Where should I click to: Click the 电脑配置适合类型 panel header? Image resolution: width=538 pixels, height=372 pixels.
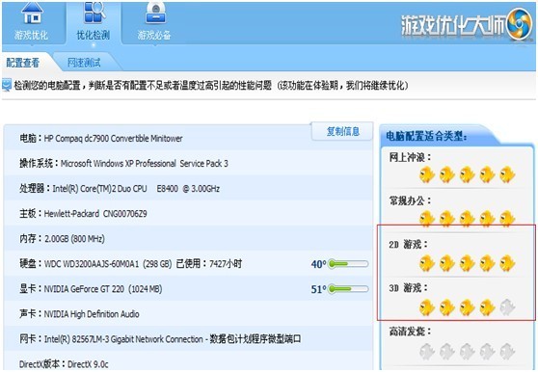tap(426, 136)
